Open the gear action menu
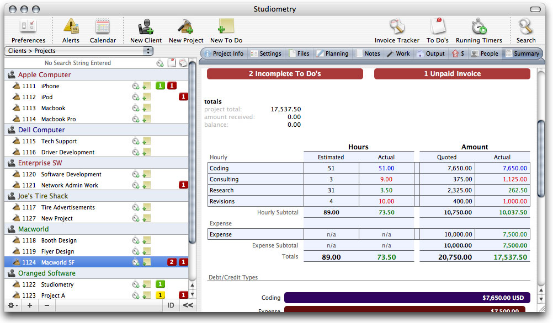Image resolution: width=553 pixels, height=323 pixels. [13, 305]
